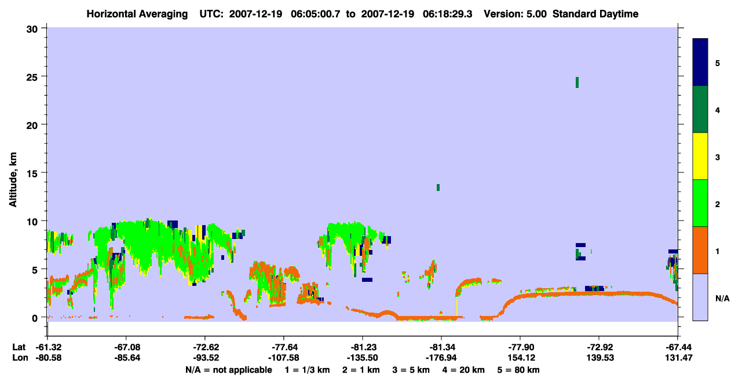The width and height of the screenshot is (753, 386).
Task: Click the isolated green feature near 24 km altitude
Action: click(577, 82)
